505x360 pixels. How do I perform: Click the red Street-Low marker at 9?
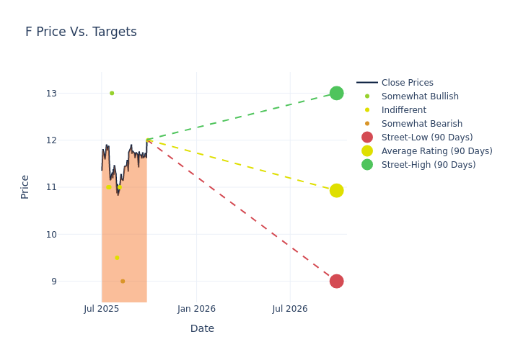coord(336,281)
